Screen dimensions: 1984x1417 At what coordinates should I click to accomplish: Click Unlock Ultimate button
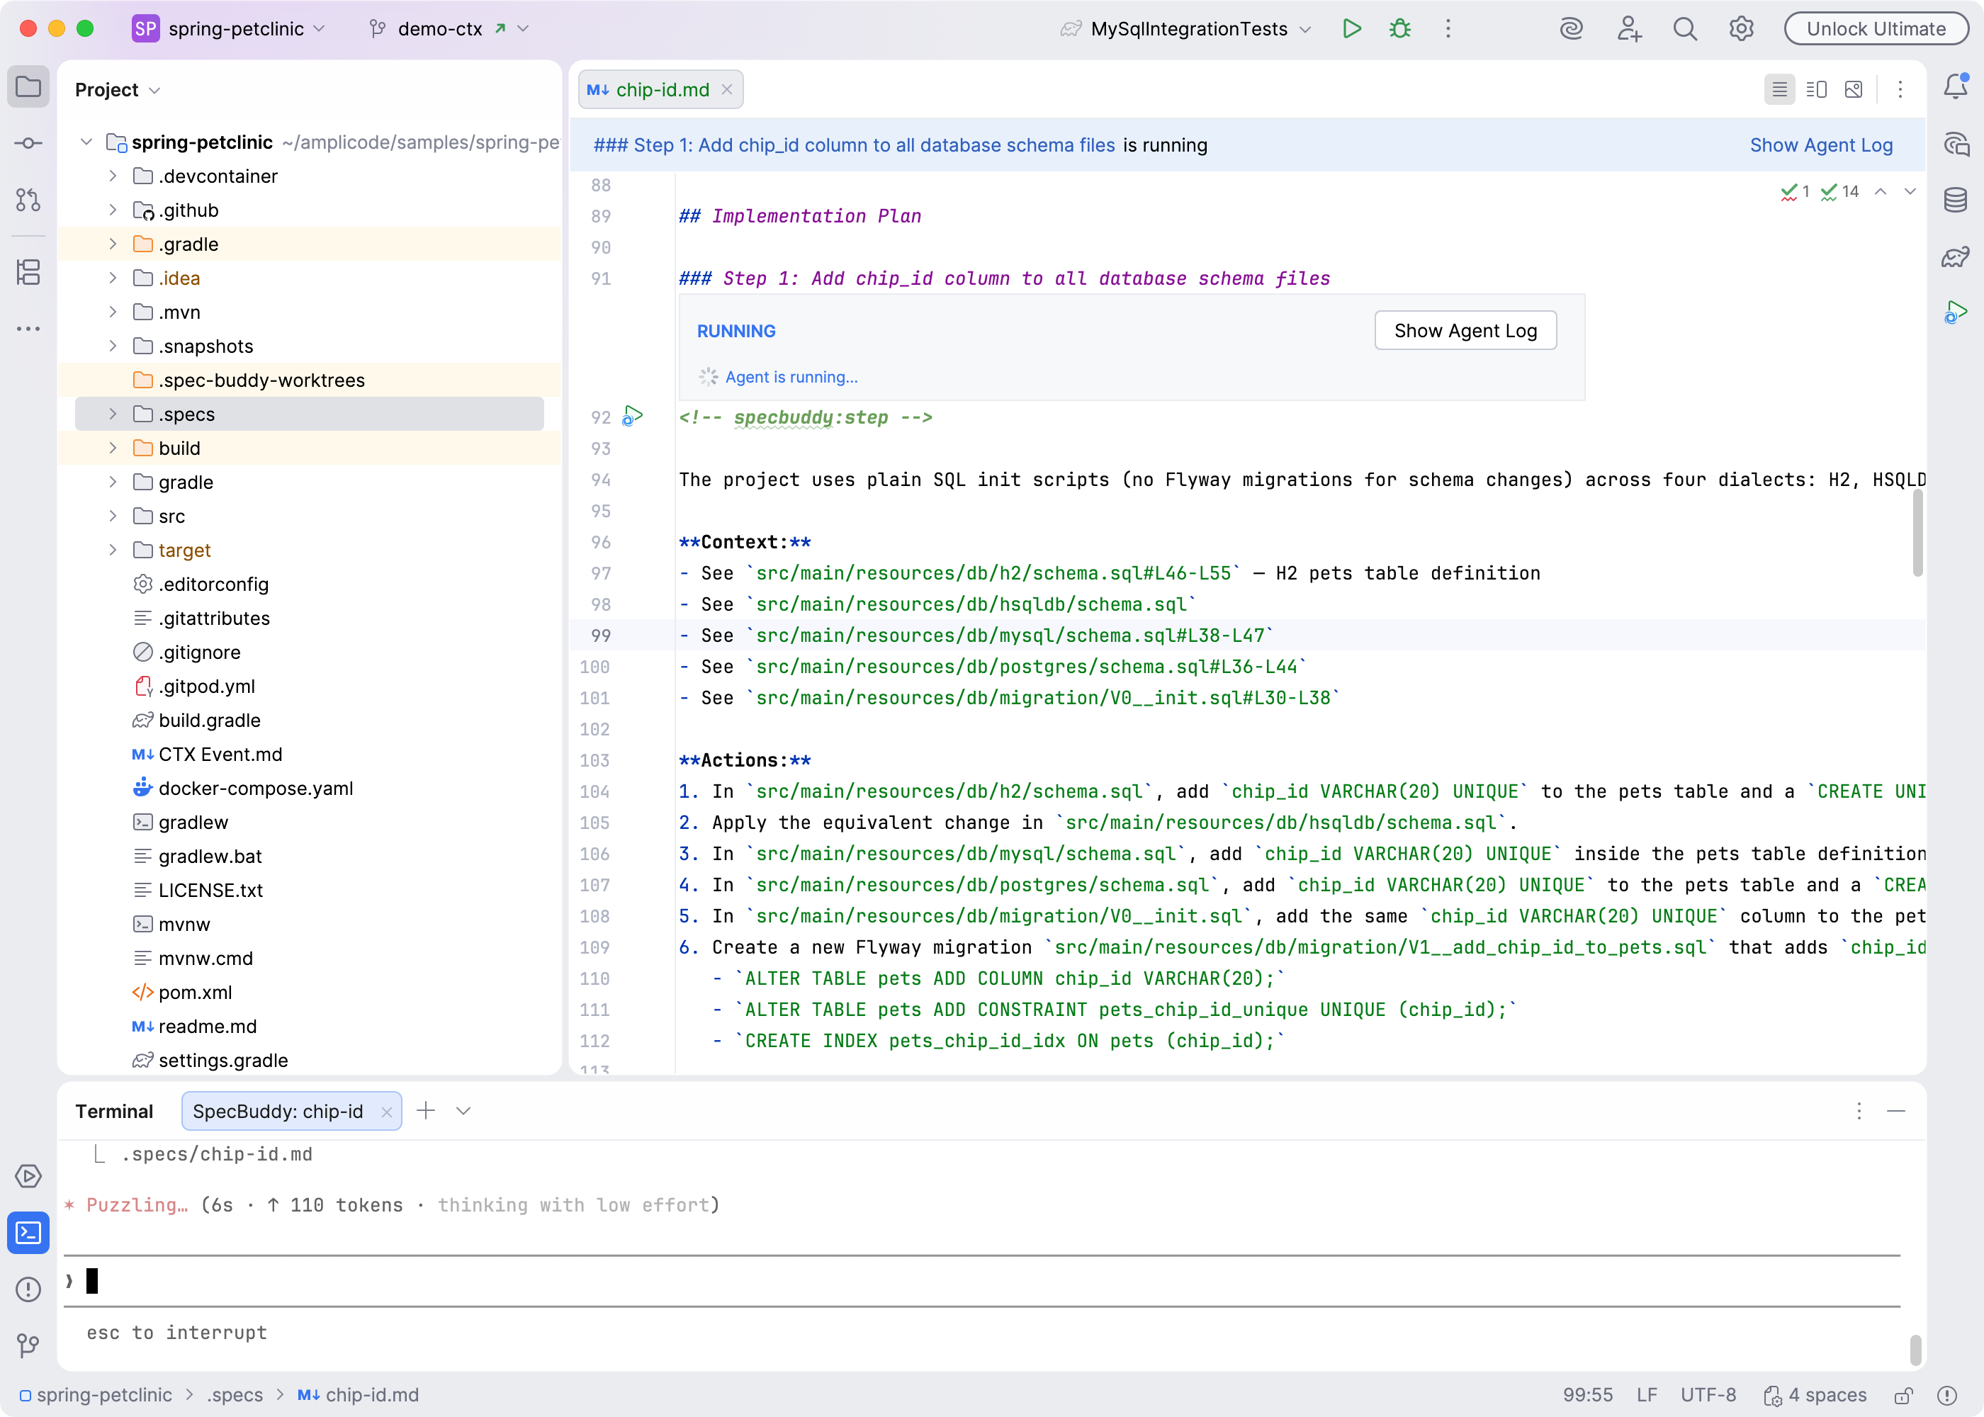point(1876,29)
